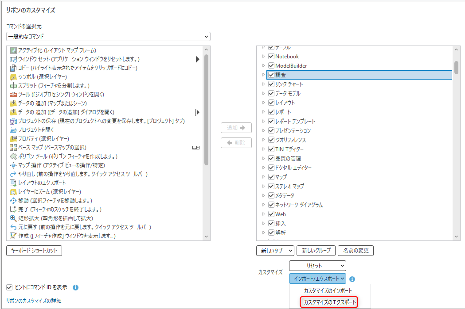
Task: Choose カスタマイズのエクスポート menu entry
Action: point(329,302)
